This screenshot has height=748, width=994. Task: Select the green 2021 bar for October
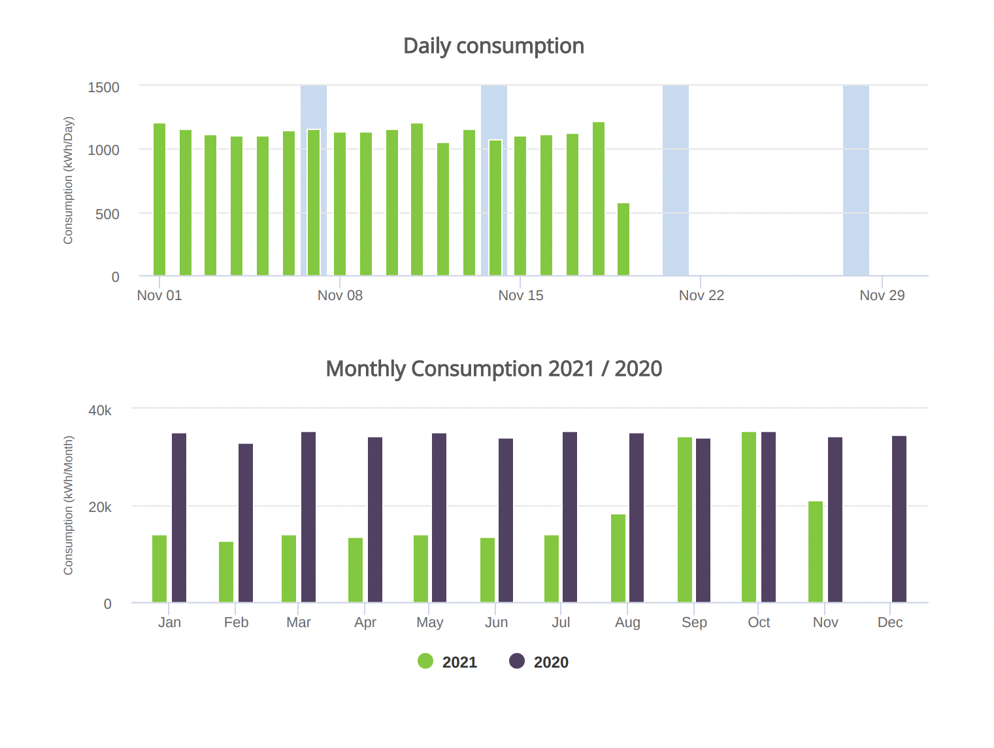point(749,517)
